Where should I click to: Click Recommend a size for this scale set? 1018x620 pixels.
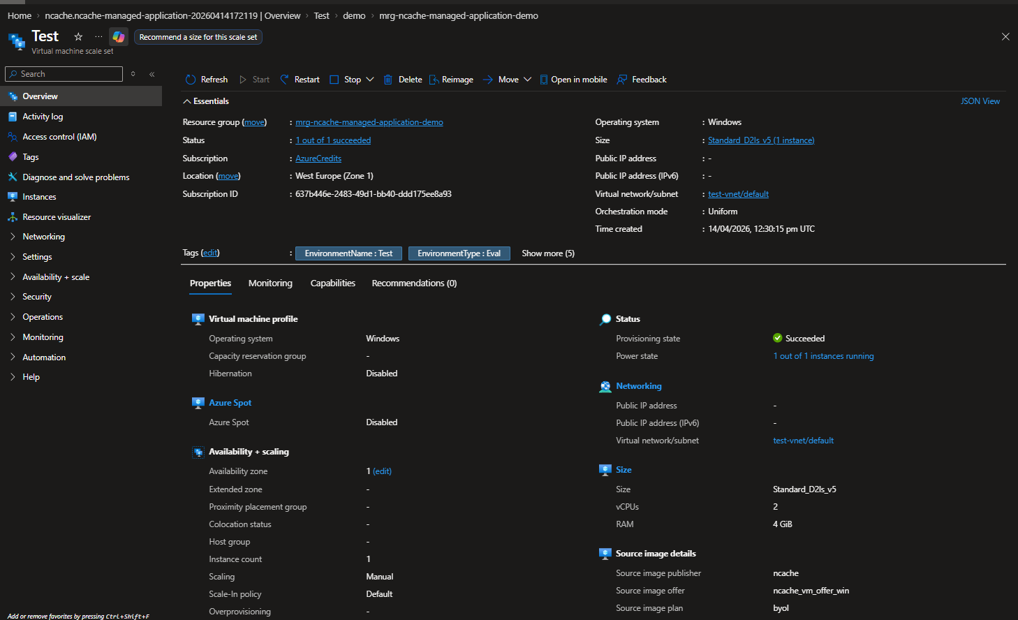click(x=198, y=37)
